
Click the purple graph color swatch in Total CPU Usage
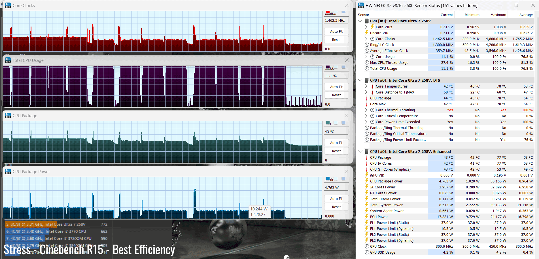(328, 67)
